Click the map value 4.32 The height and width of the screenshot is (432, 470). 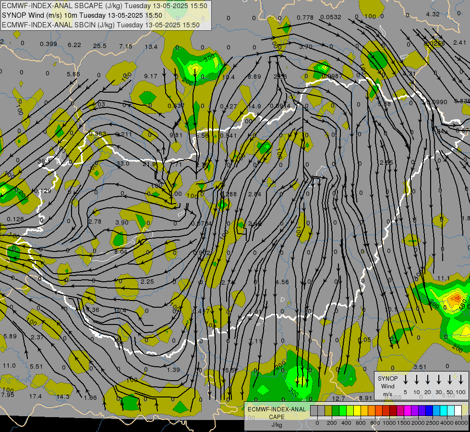coord(433,14)
